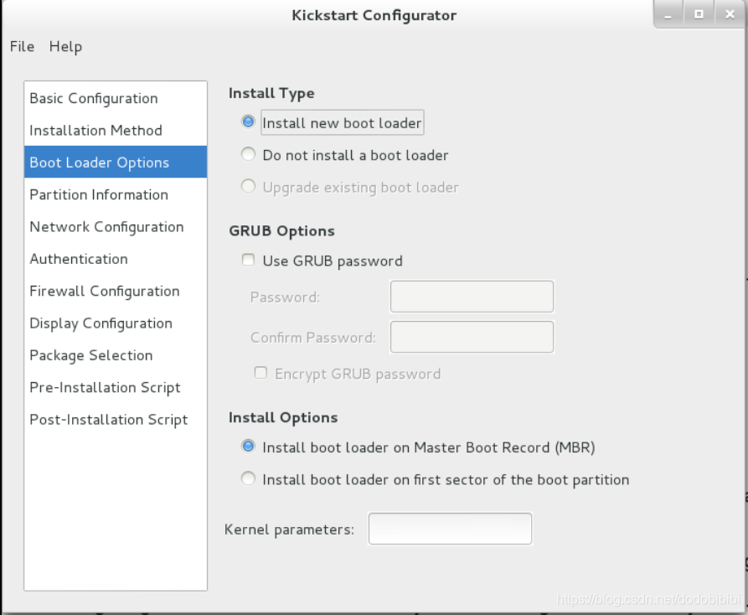Viewport: 748px width, 615px height.
Task: Open the Help menu
Action: coord(65,47)
